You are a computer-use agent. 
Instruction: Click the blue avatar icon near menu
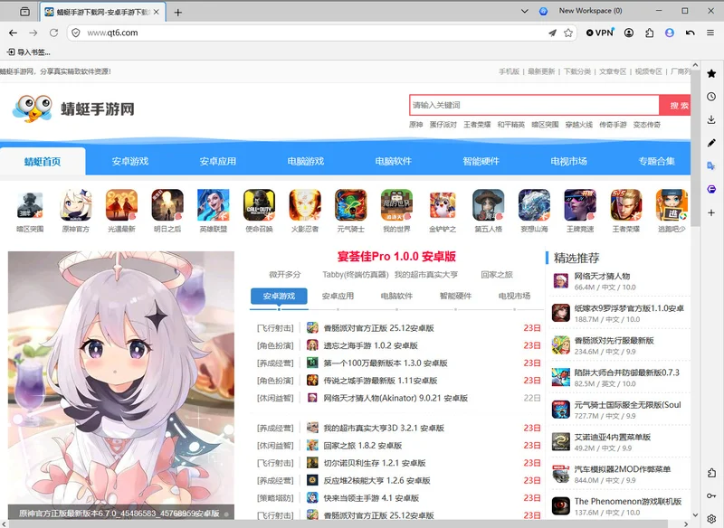click(x=670, y=33)
